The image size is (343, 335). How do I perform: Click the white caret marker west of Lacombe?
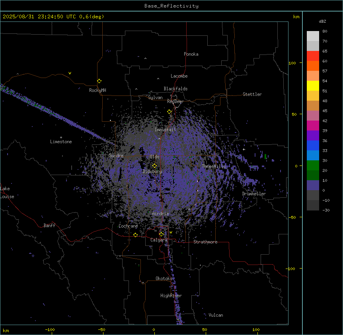tap(158, 79)
